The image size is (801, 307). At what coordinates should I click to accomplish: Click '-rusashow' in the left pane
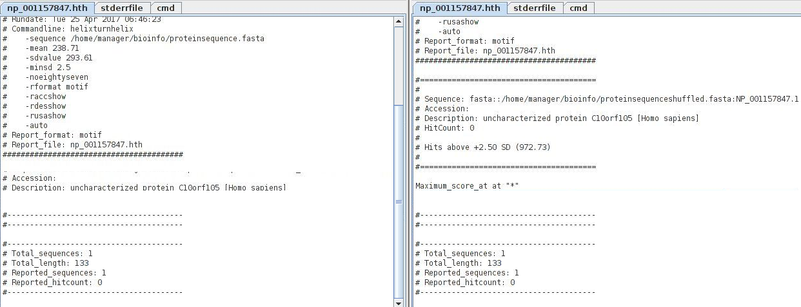click(46, 116)
